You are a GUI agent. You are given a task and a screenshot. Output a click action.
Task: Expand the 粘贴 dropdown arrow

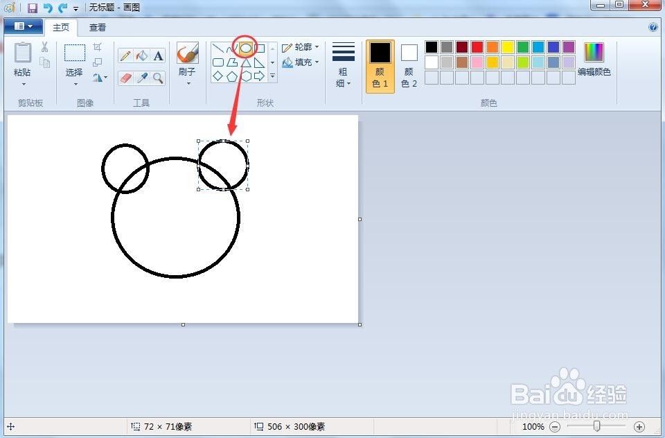point(24,84)
